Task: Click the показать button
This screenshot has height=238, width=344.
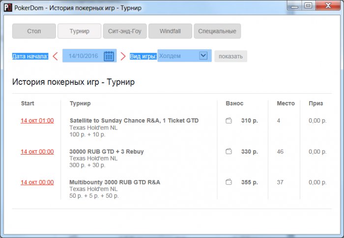Action: click(x=230, y=56)
